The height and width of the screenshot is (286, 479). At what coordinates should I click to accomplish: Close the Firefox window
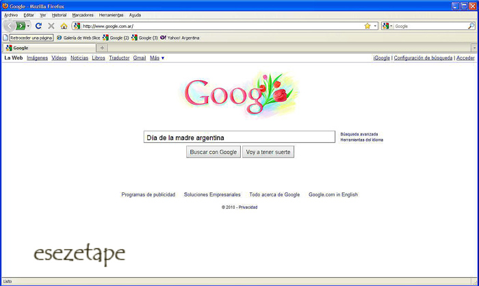pos(473,5)
